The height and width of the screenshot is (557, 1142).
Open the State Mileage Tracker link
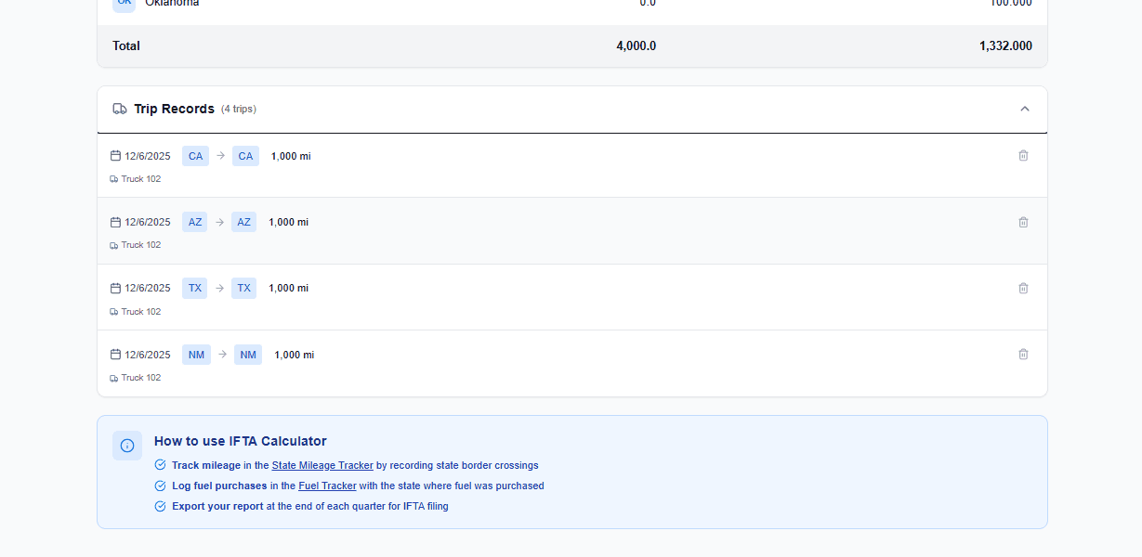pos(322,465)
